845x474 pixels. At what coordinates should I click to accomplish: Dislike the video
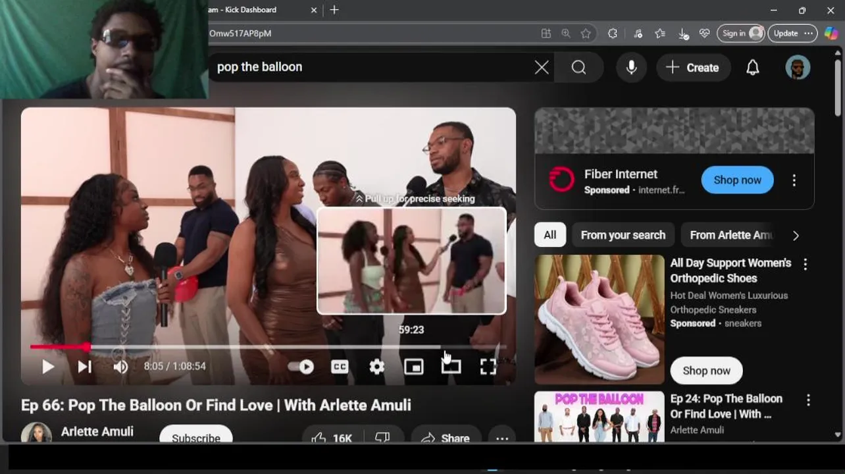(384, 436)
